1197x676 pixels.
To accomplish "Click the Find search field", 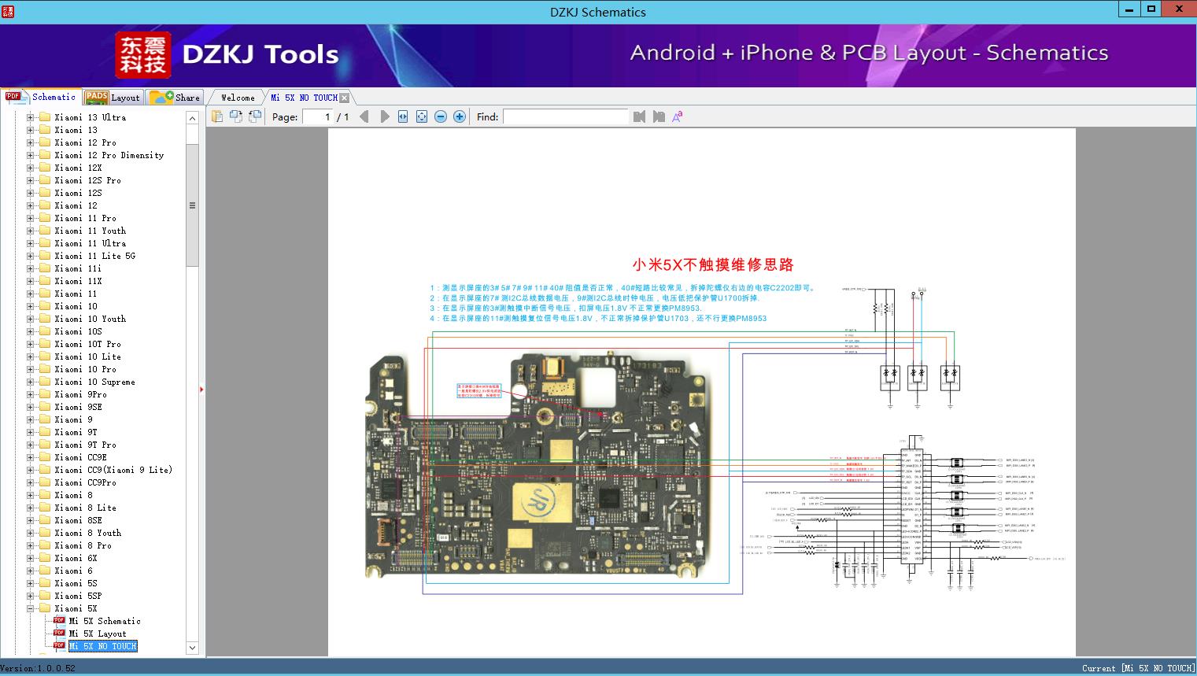I will 566,116.
